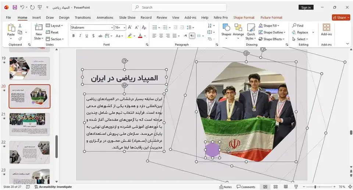Click Replace in Editing group

click(300, 32)
